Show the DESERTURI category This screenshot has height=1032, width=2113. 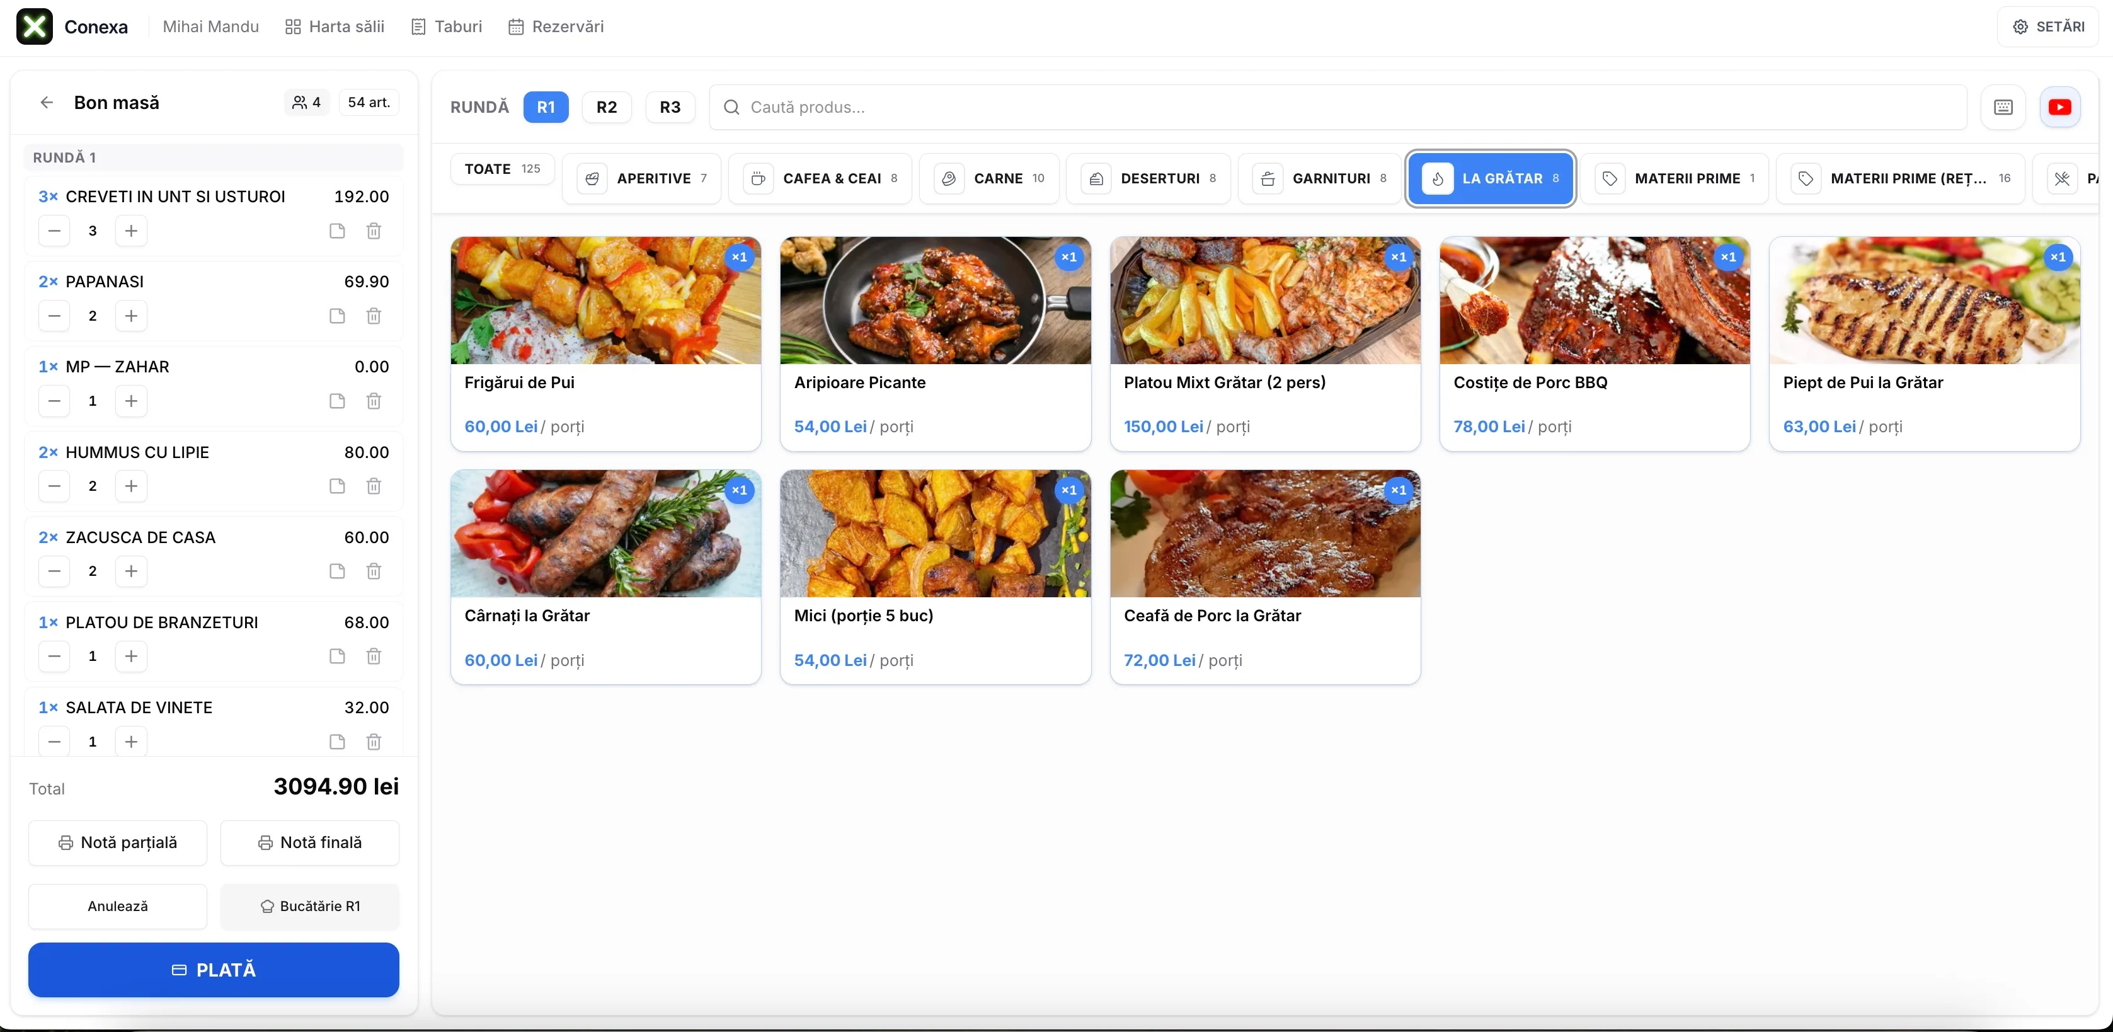click(x=1148, y=179)
